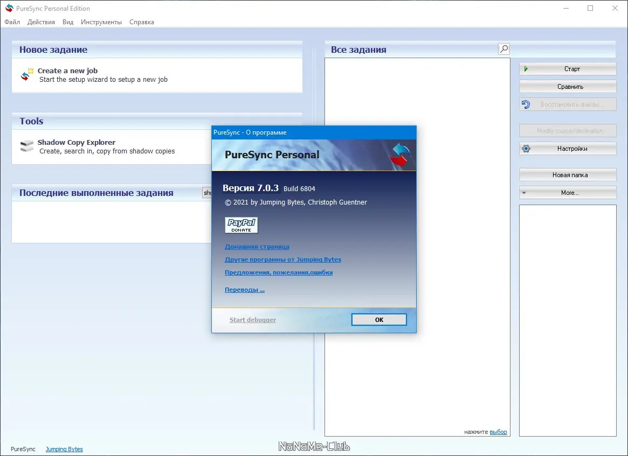This screenshot has width=628, height=456.
Task: Open Настройки for the job
Action: pyautogui.click(x=568, y=149)
